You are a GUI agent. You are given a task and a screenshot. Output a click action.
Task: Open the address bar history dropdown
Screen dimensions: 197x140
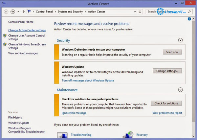(135, 12)
